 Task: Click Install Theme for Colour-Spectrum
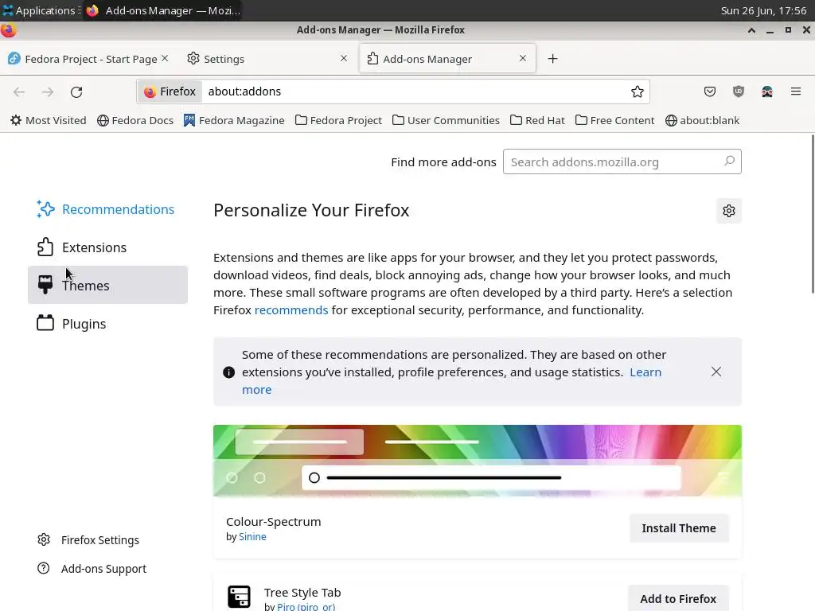pos(679,528)
